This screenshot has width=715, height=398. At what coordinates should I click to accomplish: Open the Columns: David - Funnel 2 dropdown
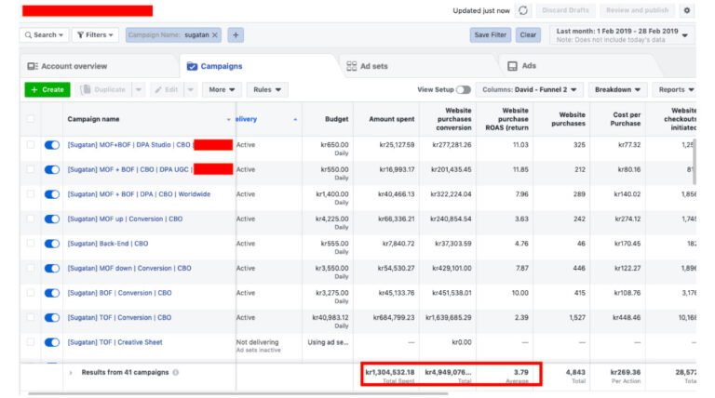click(x=530, y=90)
